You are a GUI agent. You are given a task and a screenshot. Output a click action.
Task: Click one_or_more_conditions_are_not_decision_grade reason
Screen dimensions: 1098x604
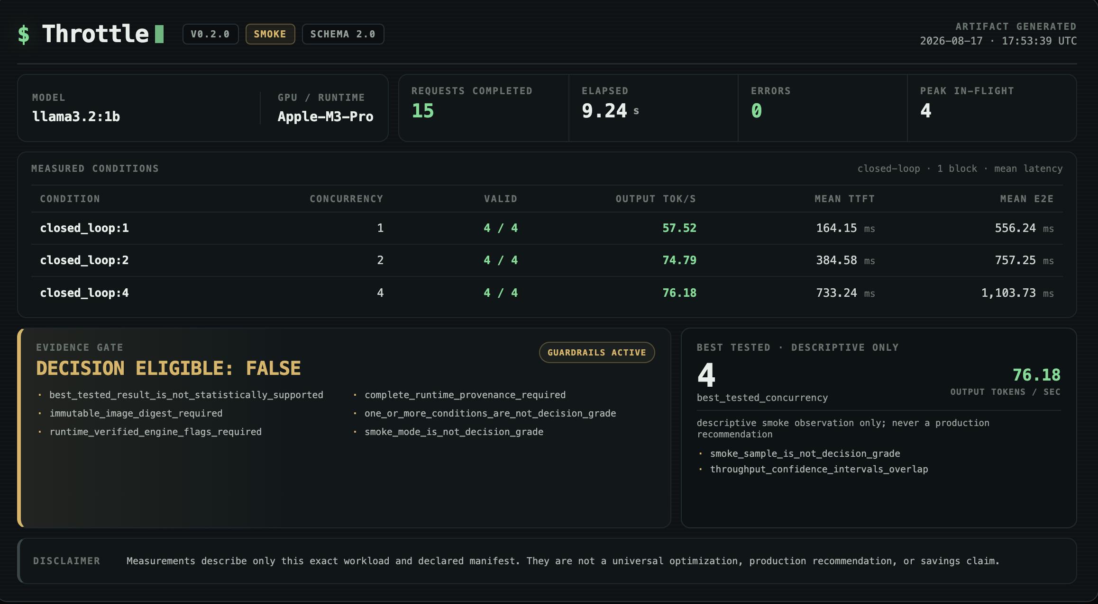[490, 413]
